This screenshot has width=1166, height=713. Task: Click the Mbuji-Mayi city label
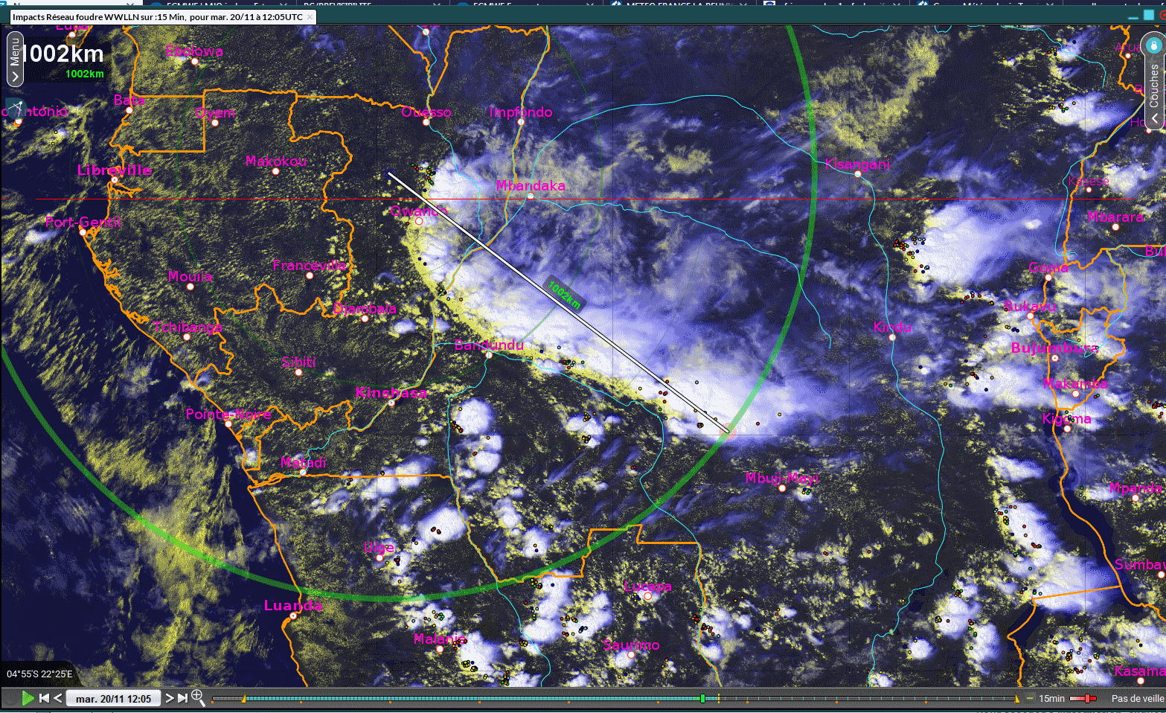tap(782, 478)
